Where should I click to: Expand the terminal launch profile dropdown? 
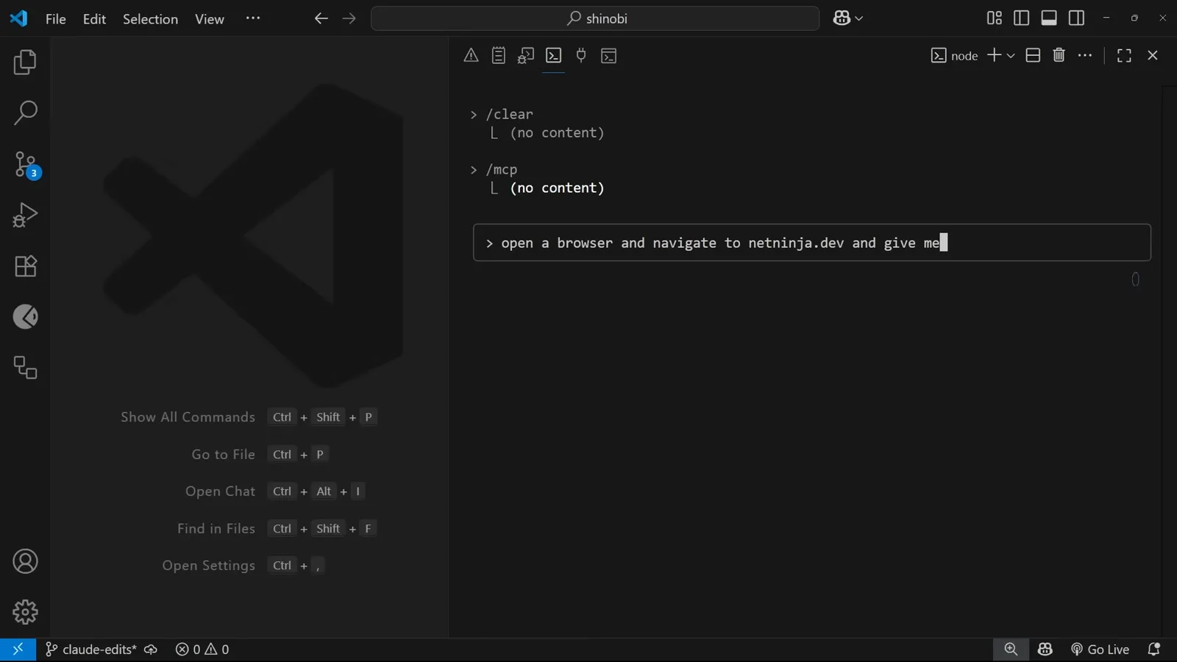click(1011, 56)
